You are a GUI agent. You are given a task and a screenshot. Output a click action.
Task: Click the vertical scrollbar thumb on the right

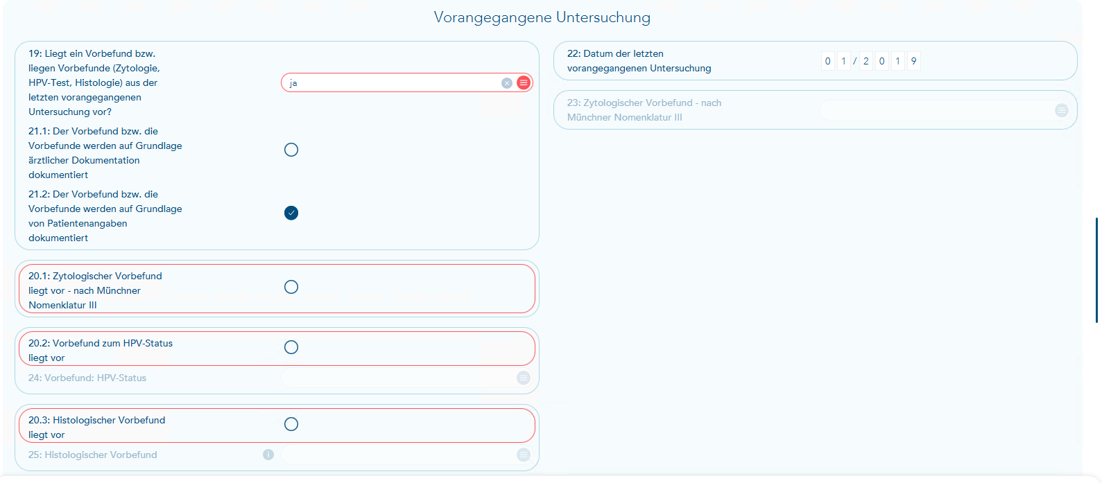[1096, 270]
